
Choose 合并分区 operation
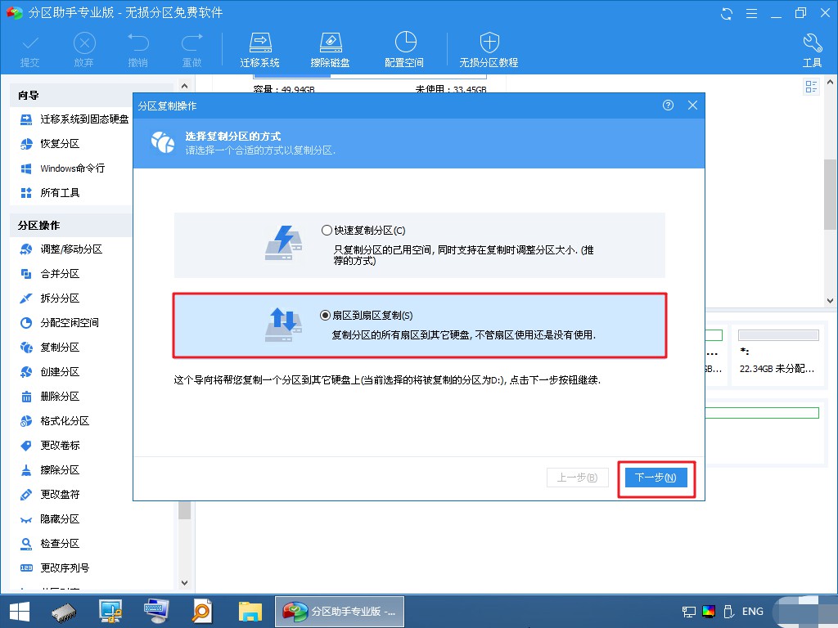[50, 274]
